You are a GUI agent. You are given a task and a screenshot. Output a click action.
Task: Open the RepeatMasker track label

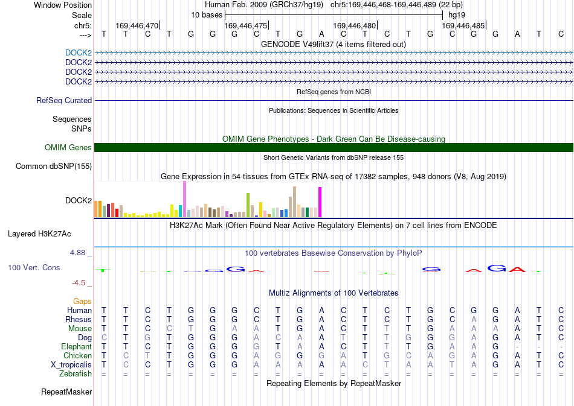point(66,392)
